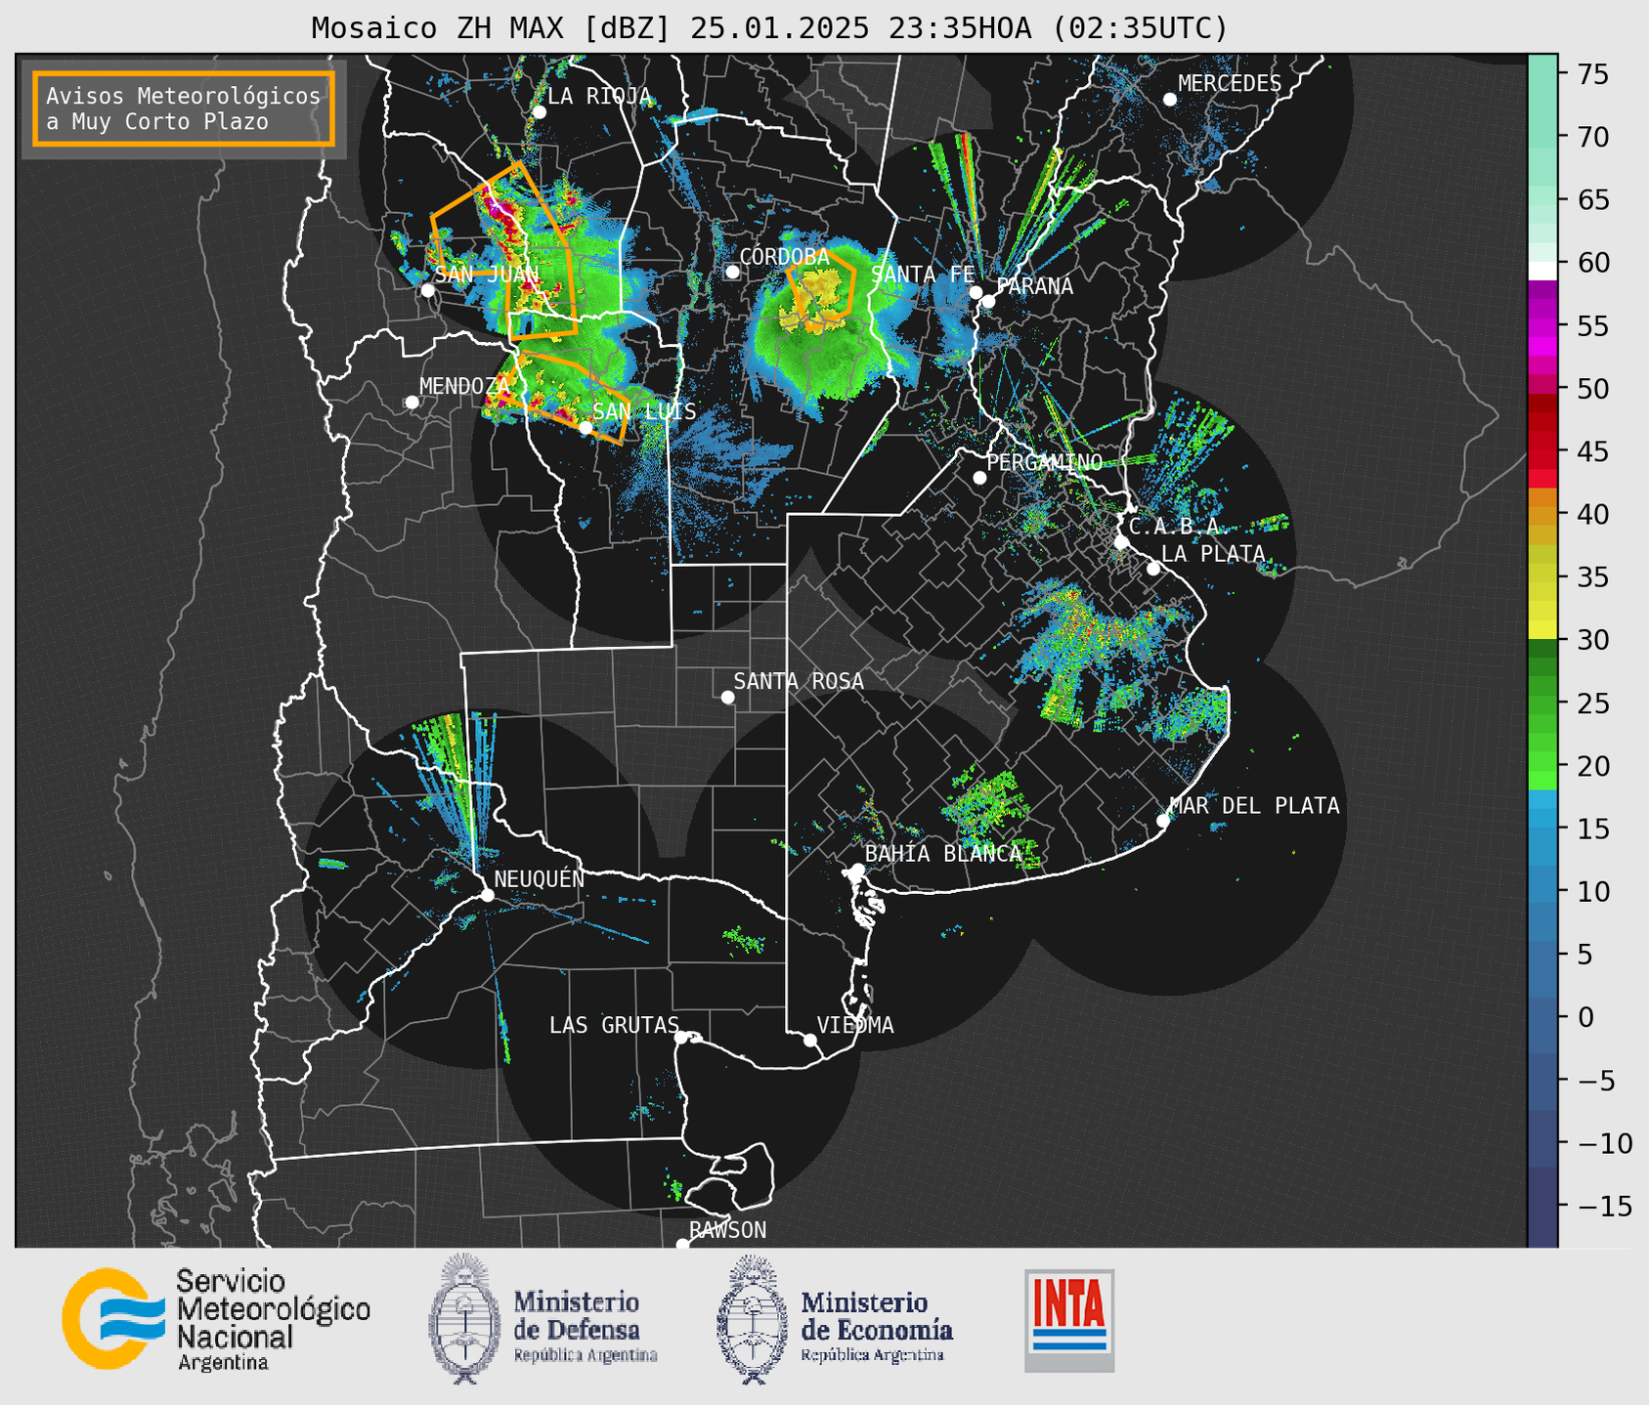Select the PARANA city label
The width and height of the screenshot is (1649, 1405).
(x=1034, y=286)
